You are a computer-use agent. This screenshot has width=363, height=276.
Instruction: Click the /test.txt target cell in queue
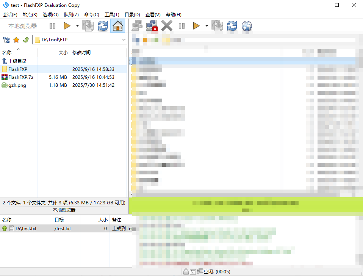[x=63, y=229]
